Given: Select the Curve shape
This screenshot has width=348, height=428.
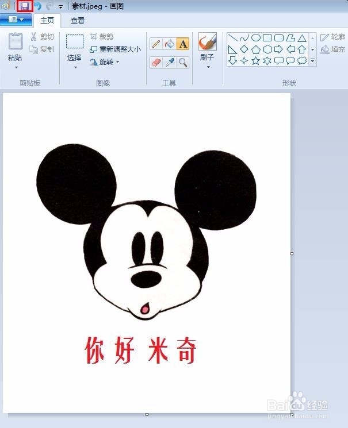Looking at the screenshot, I should (x=244, y=38).
